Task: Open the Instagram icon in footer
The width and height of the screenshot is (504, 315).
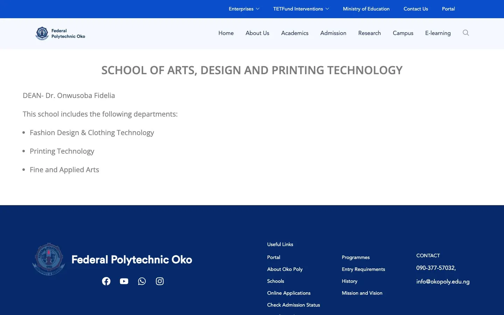Action: point(160,281)
